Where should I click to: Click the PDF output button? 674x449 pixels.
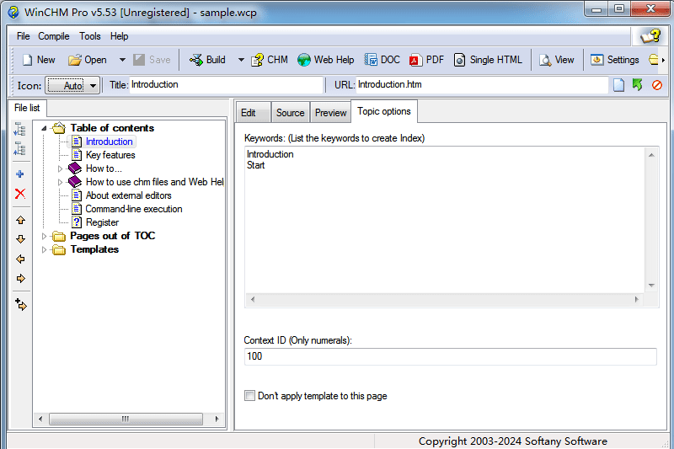[x=427, y=60]
